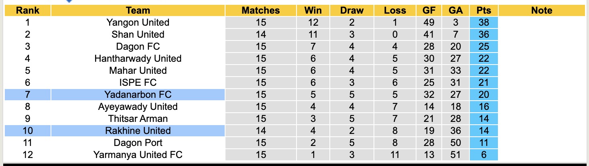Screen dimensions: 589x166
Task: Click the Pts column header
Action: [484, 11]
